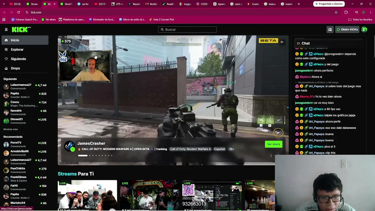Unmute the featured stream preview
375x211 pixels.
tap(282, 42)
